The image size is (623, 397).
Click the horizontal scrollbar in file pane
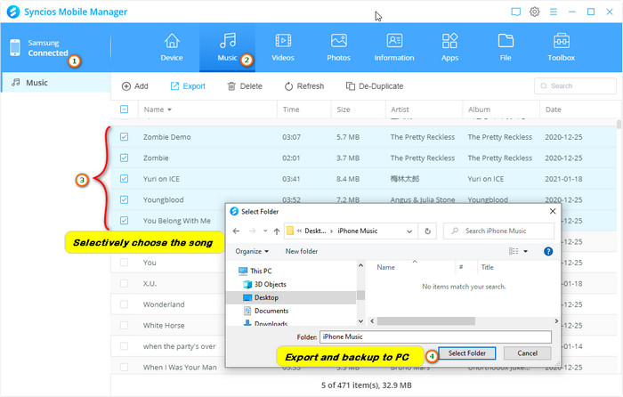tap(426, 321)
